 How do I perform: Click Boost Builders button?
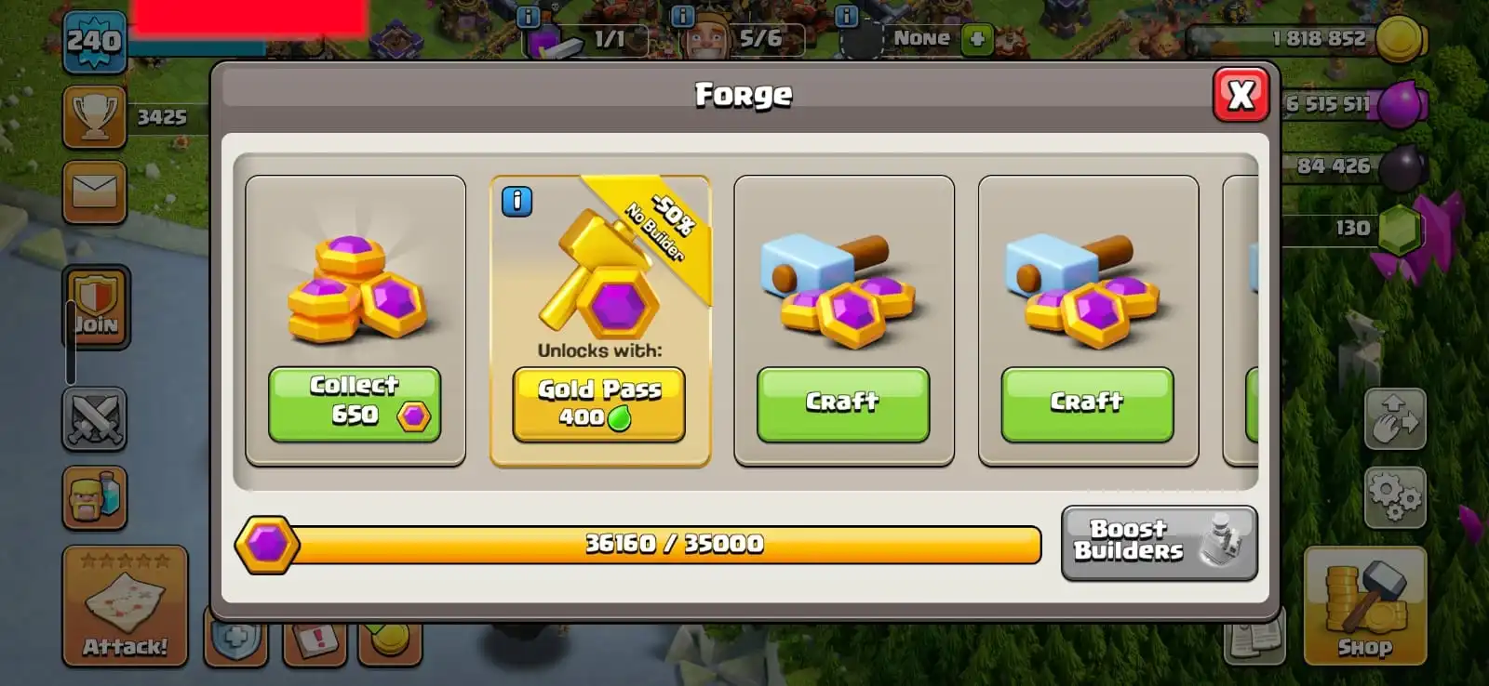(1160, 543)
